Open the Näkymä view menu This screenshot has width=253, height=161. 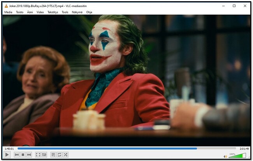[x=77, y=12]
